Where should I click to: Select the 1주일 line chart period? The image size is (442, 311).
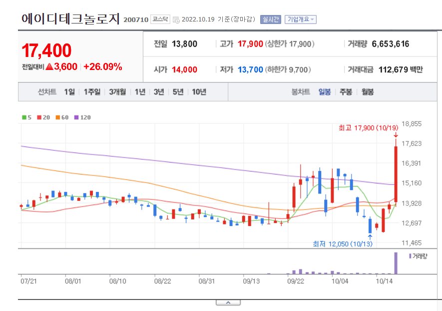[92, 91]
